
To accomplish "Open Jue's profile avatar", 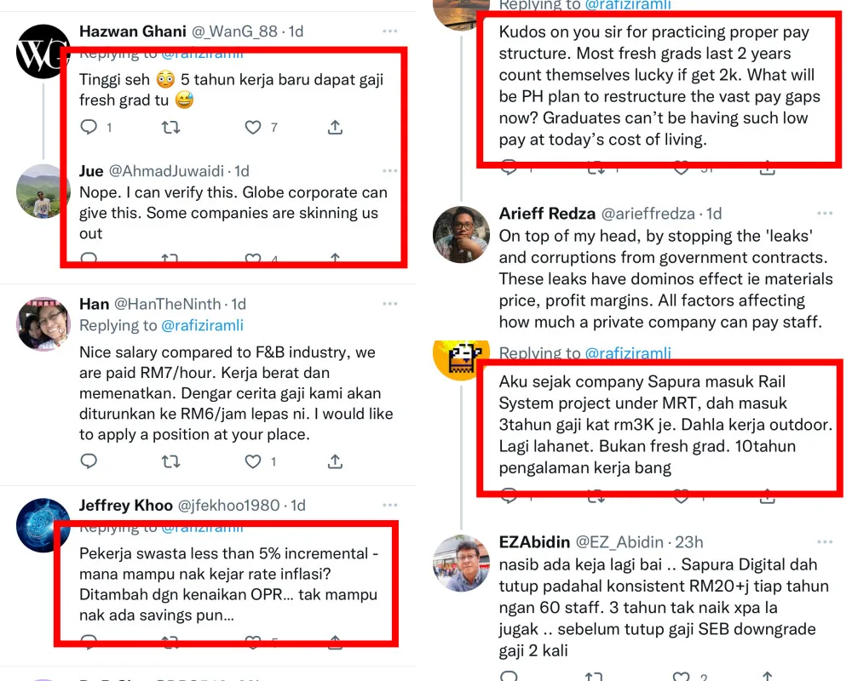I will point(43,191).
